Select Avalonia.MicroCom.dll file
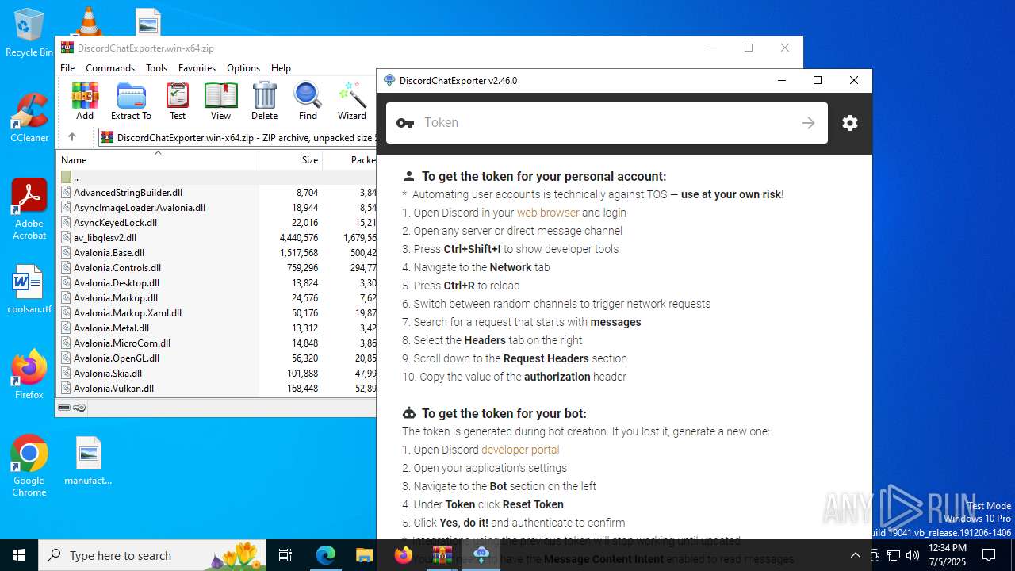The width and height of the screenshot is (1015, 571). tap(216, 343)
